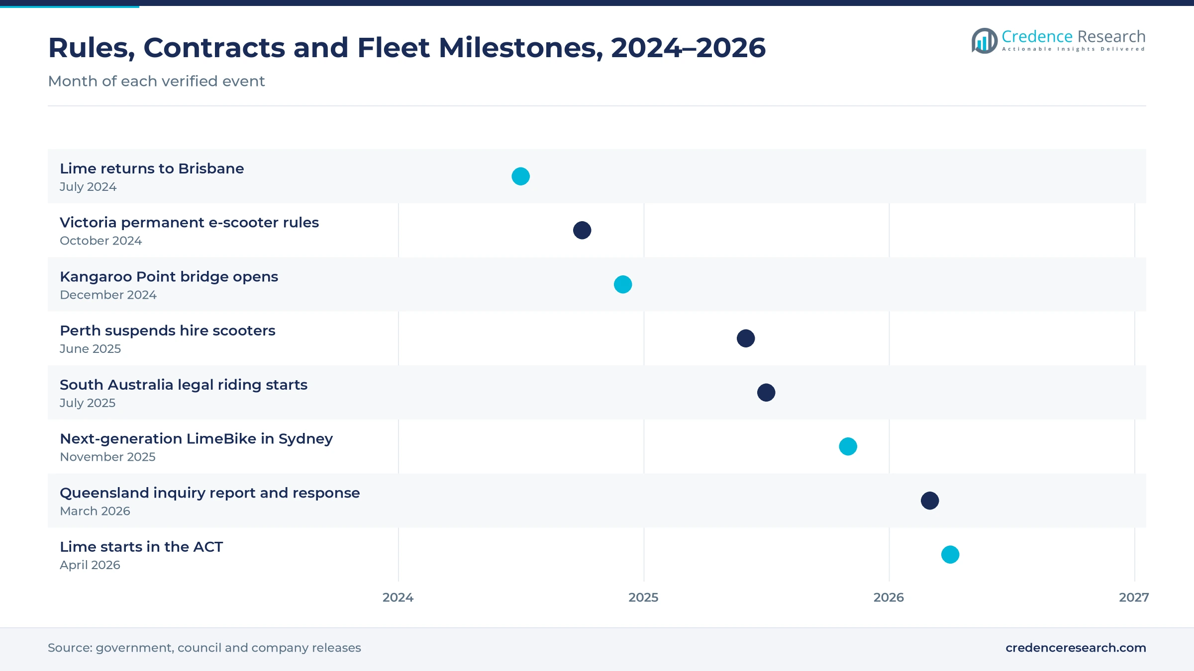Image resolution: width=1194 pixels, height=671 pixels.
Task: Click the 'October 2024' date text
Action: pyautogui.click(x=100, y=241)
